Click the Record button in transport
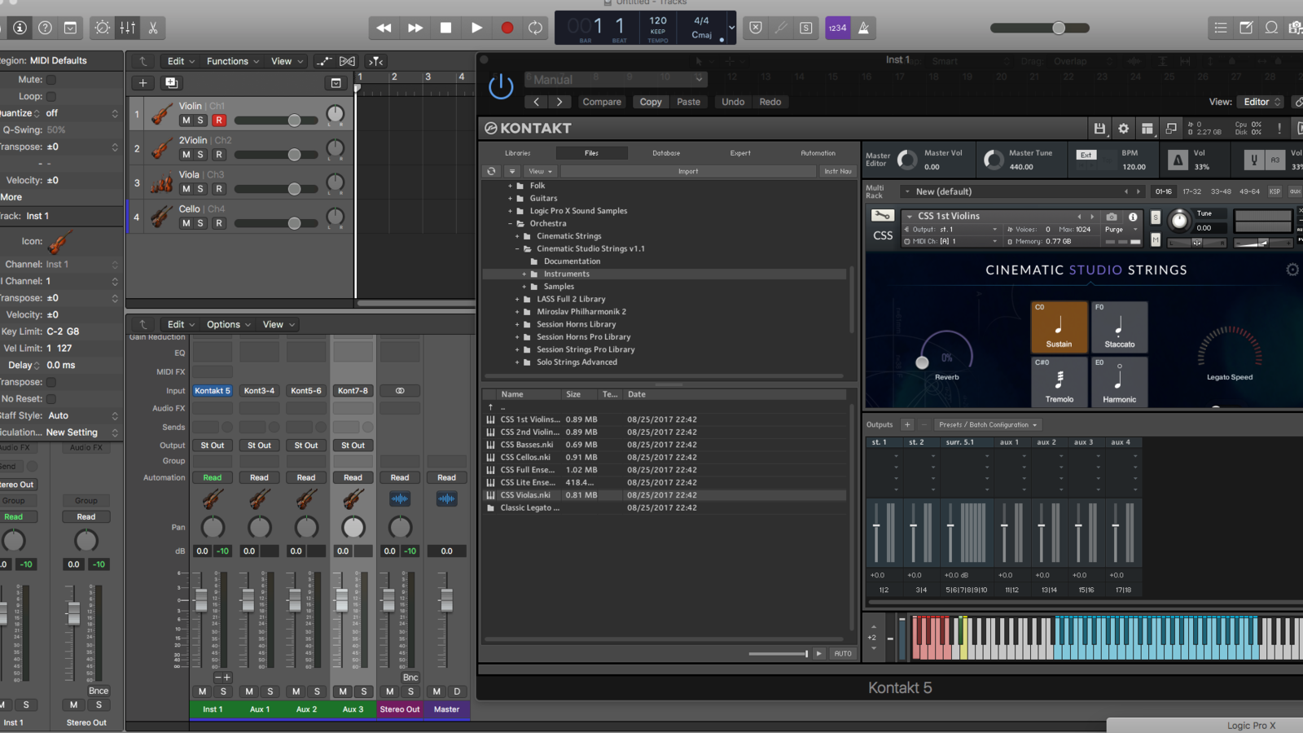1303x733 pixels. point(507,28)
